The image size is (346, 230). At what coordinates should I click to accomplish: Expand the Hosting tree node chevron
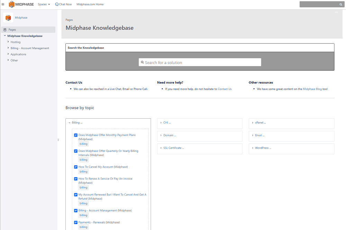pos(8,42)
